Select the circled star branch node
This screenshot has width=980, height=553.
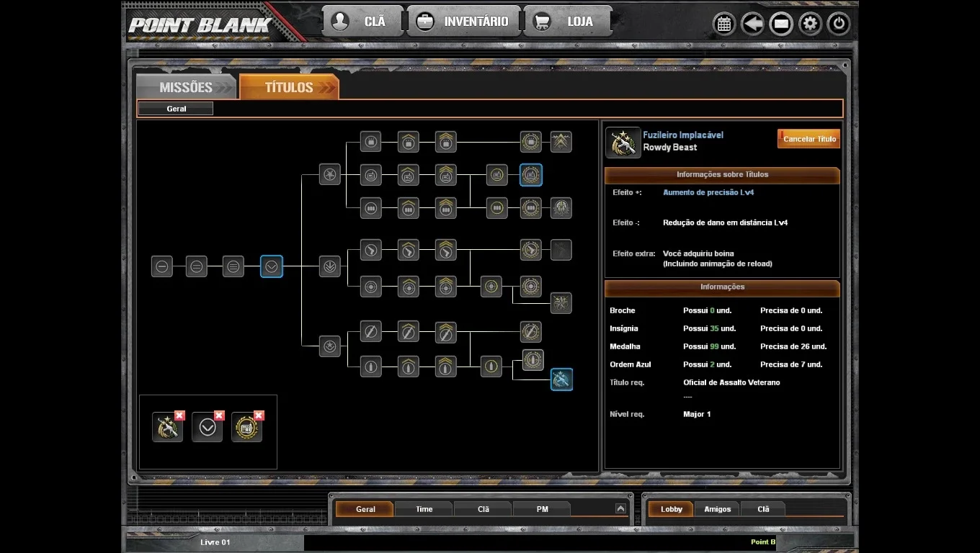click(x=330, y=346)
